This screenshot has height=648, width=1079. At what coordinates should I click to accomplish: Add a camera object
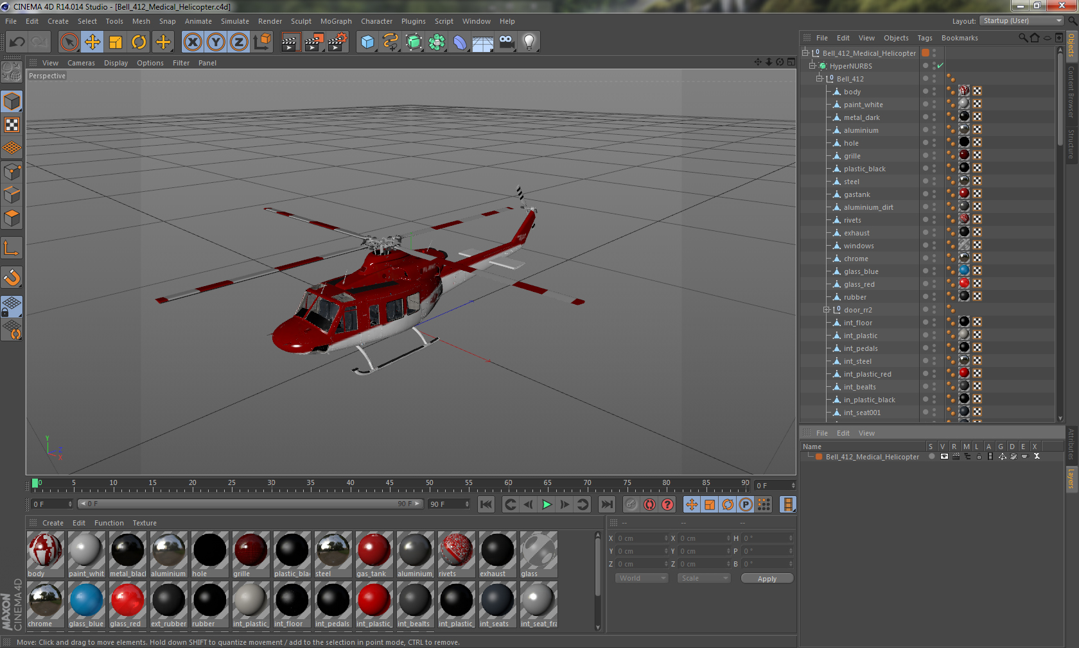click(x=506, y=42)
